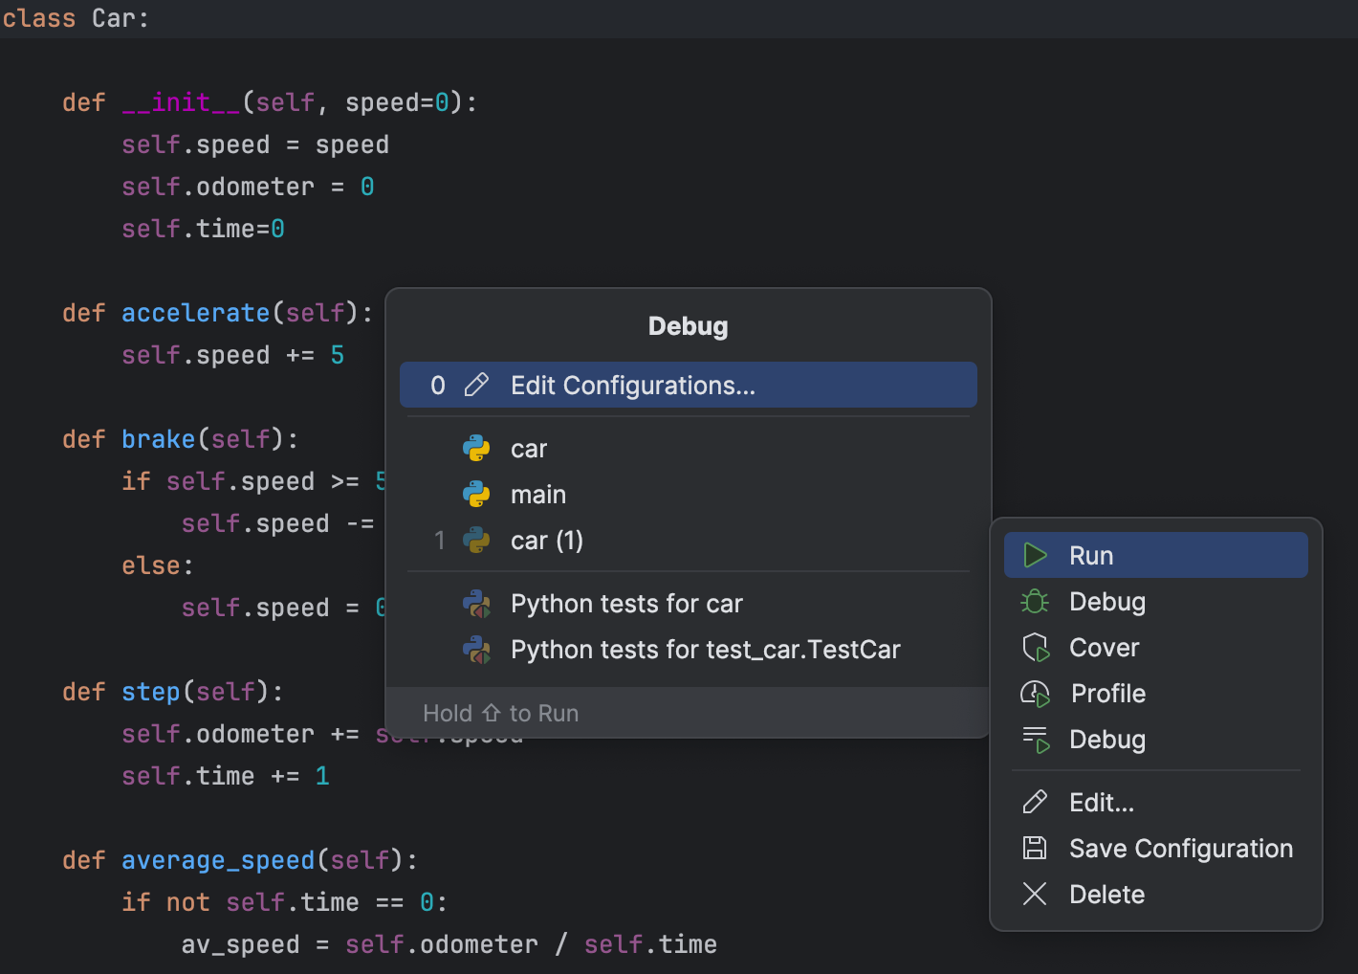The height and width of the screenshot is (974, 1358).
Task: Click the X icon beside Delete
Action: (1036, 894)
